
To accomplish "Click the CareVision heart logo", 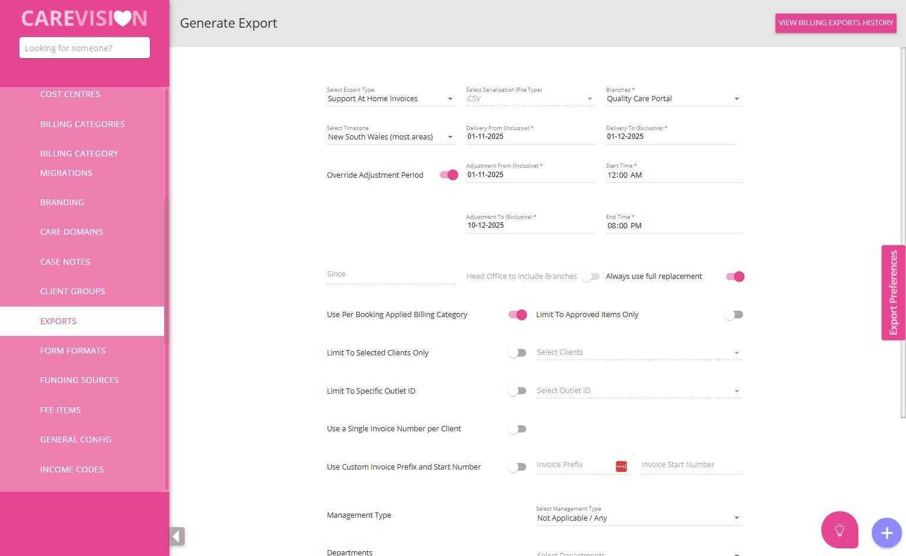I will tap(84, 19).
